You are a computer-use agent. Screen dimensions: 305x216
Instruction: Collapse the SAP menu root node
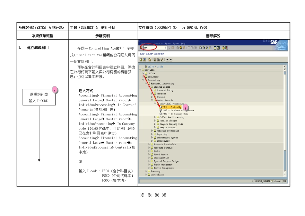140,70
